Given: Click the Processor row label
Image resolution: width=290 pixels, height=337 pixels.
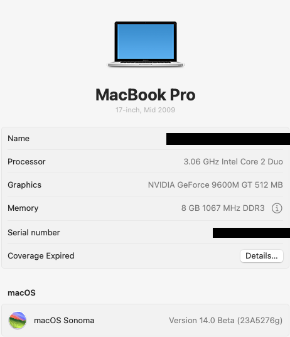Looking at the screenshot, I should 26,162.
